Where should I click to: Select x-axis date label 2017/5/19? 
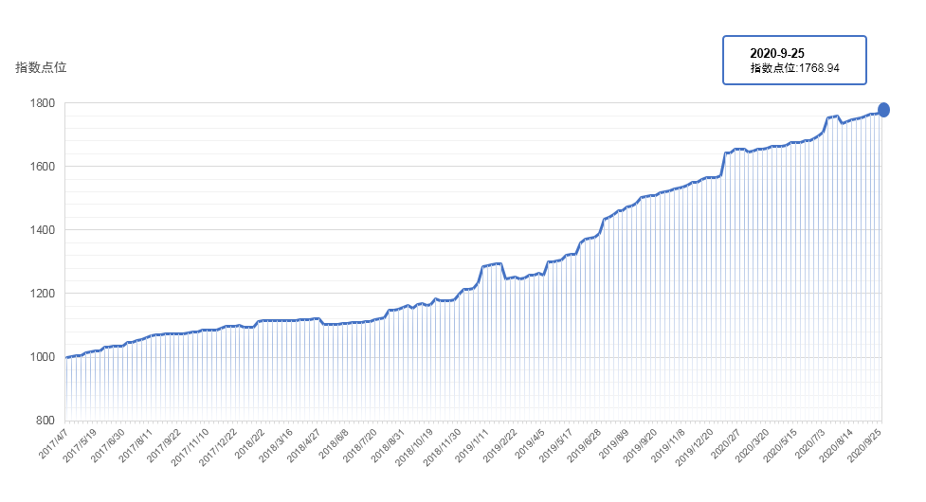(x=80, y=445)
